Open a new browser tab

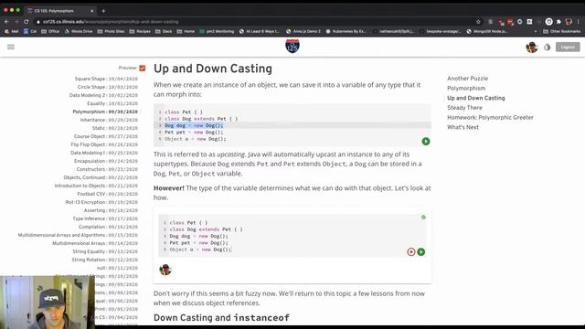click(103, 11)
